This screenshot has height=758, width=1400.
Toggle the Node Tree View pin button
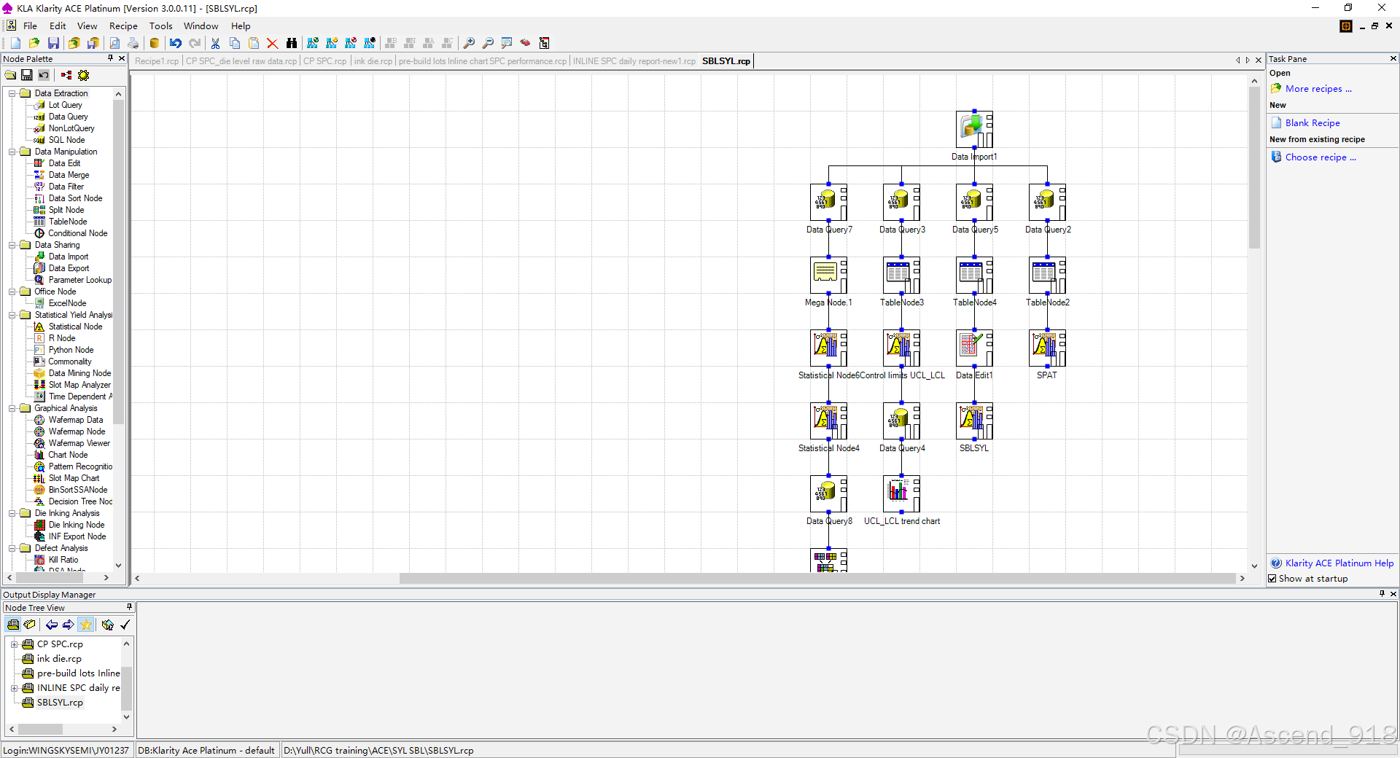point(129,607)
